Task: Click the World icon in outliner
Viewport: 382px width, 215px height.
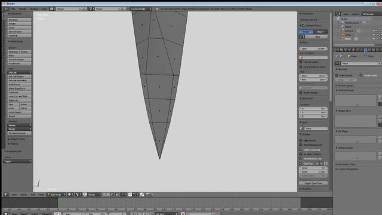Action: coord(343,26)
